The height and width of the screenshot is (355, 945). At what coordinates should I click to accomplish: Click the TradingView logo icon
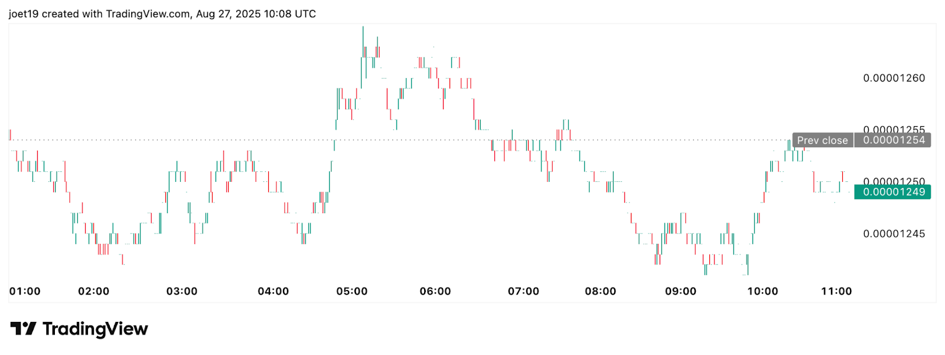coord(23,328)
